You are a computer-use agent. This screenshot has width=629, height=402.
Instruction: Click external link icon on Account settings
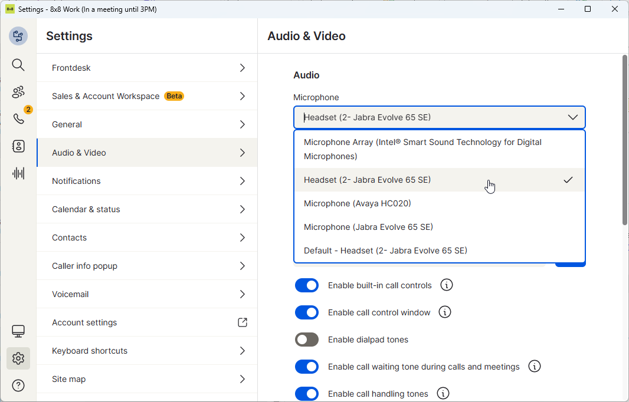(x=243, y=322)
